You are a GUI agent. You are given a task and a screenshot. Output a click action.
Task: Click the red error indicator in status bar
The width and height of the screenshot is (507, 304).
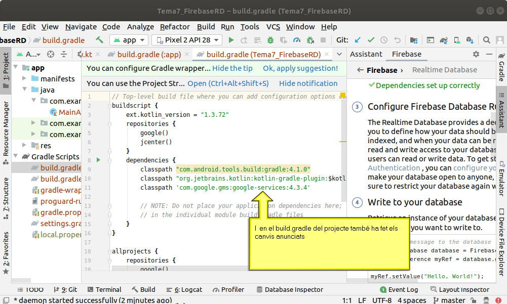coord(498,300)
